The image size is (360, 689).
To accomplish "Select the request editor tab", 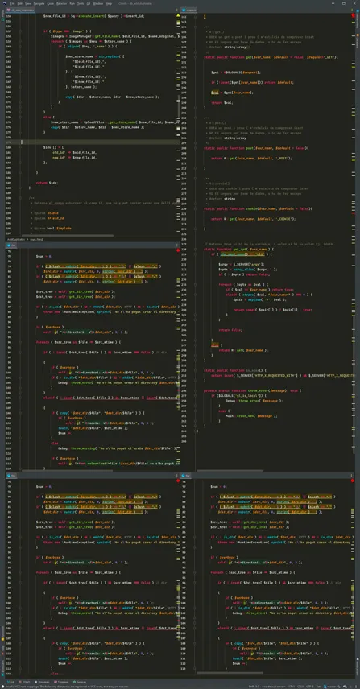I will pyautogui.click(x=189, y=10).
